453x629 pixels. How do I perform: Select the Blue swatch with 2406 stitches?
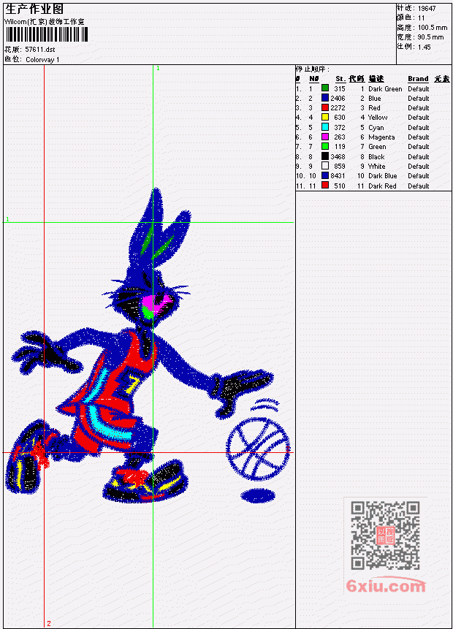click(x=325, y=98)
